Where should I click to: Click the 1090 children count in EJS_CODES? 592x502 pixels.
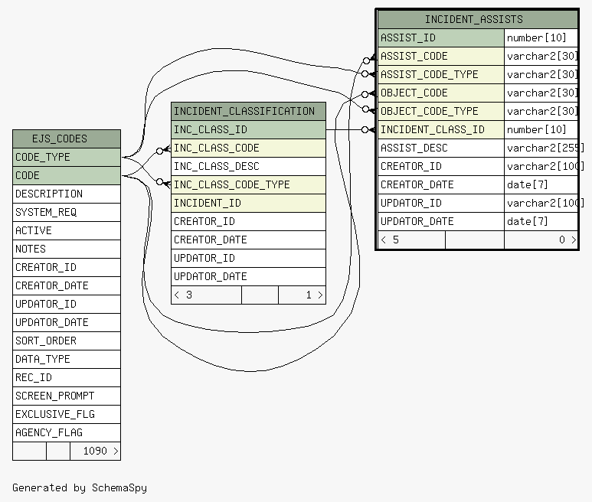point(96,451)
